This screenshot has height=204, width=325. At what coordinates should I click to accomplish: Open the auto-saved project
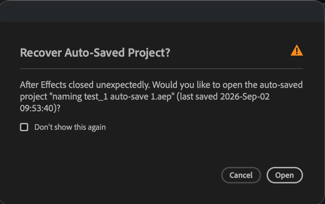(x=285, y=175)
